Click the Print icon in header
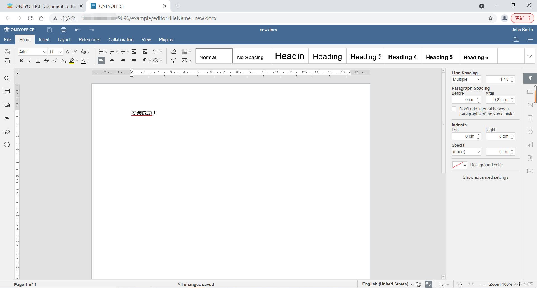 coord(63,30)
